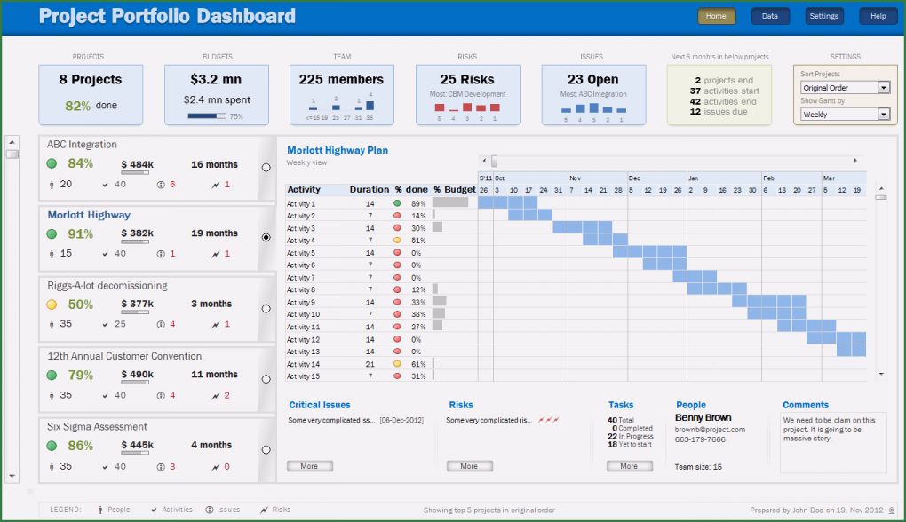Screen dimensions: 906x522
Task: Go to the Data page
Action: 770,16
